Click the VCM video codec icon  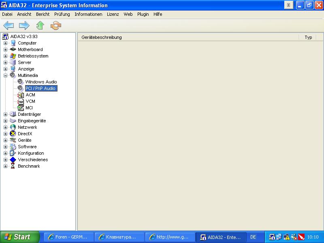[21, 101]
